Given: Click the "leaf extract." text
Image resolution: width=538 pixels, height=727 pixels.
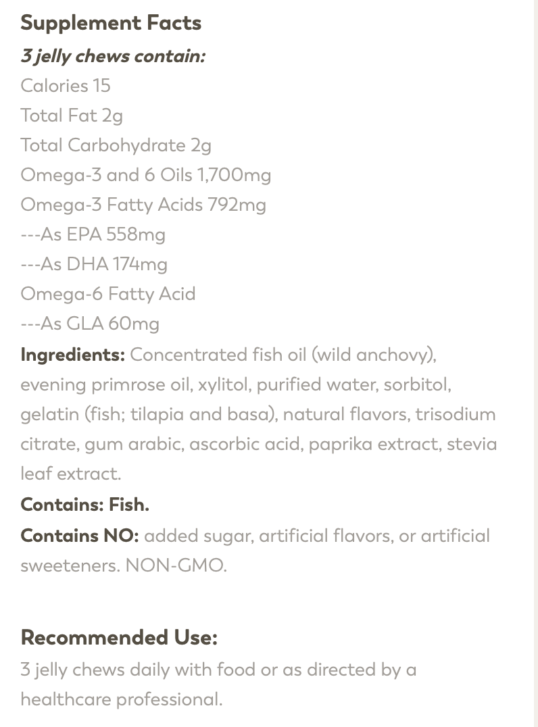Looking at the screenshot, I should click(71, 474).
